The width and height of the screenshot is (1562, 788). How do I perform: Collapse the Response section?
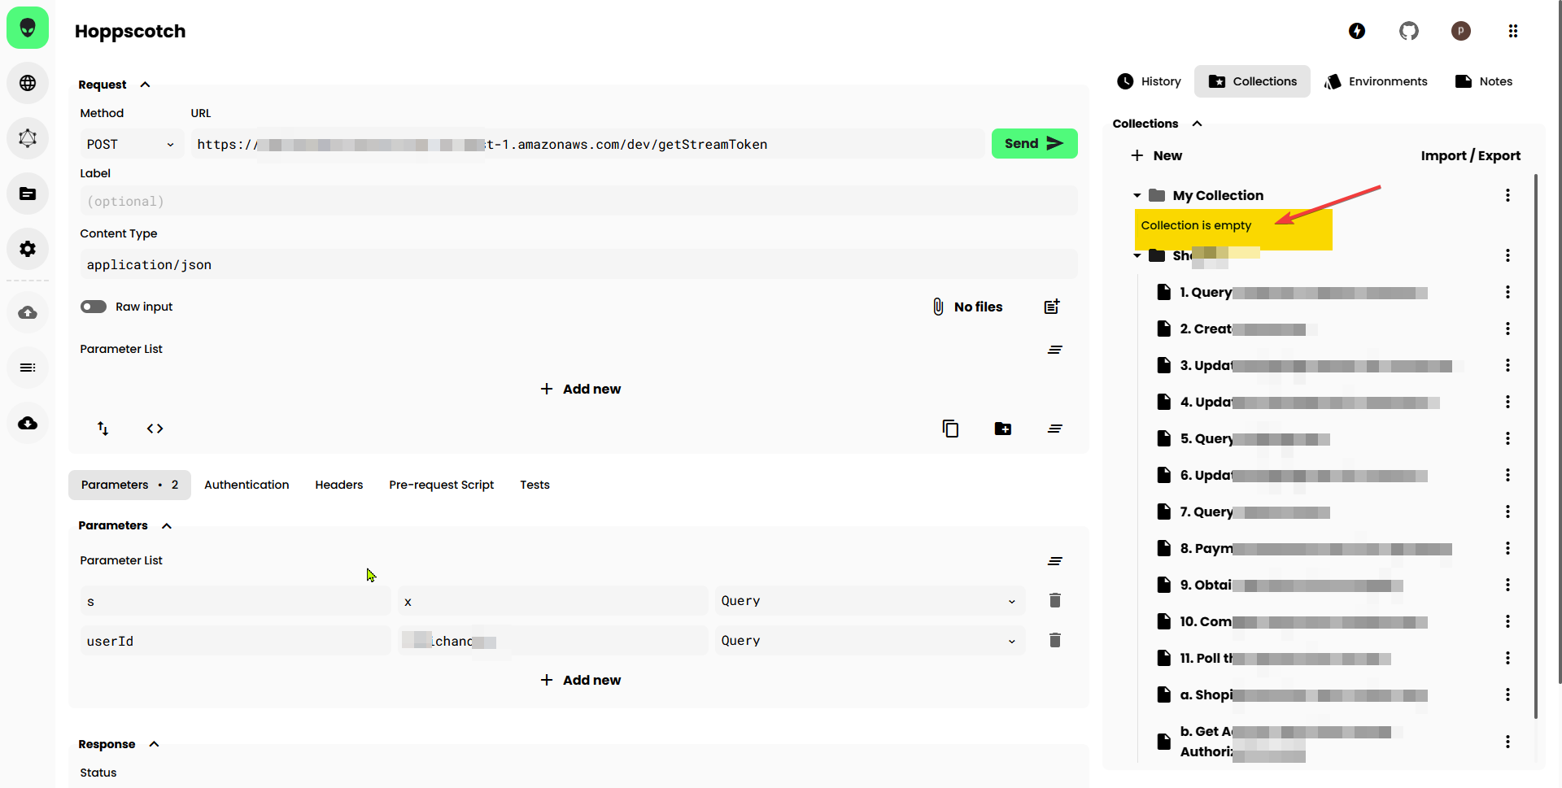(155, 744)
